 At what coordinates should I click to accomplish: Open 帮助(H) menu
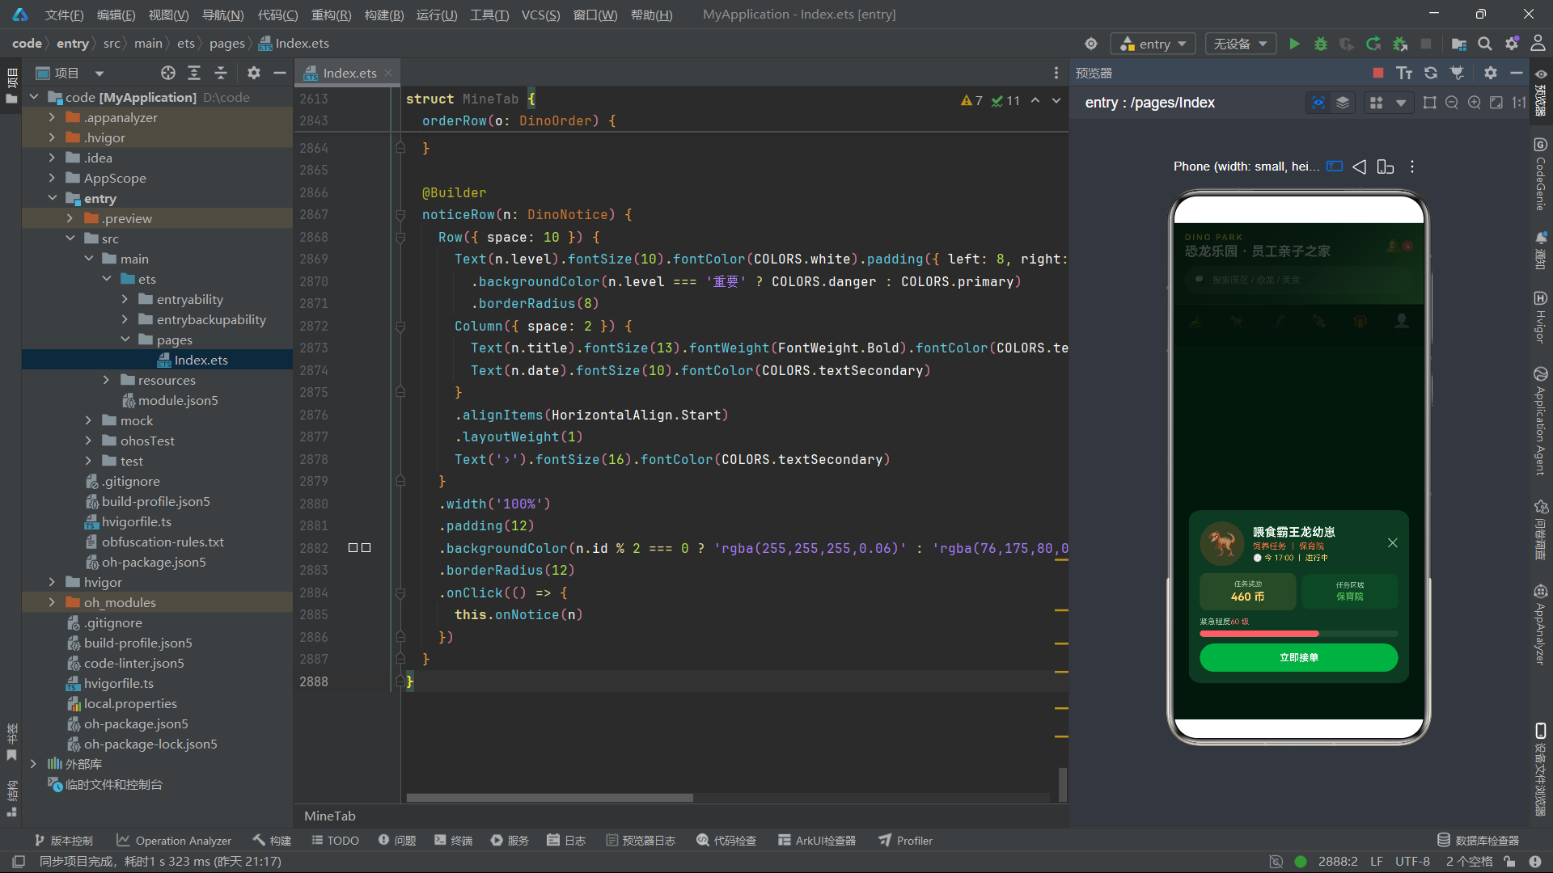tap(651, 15)
